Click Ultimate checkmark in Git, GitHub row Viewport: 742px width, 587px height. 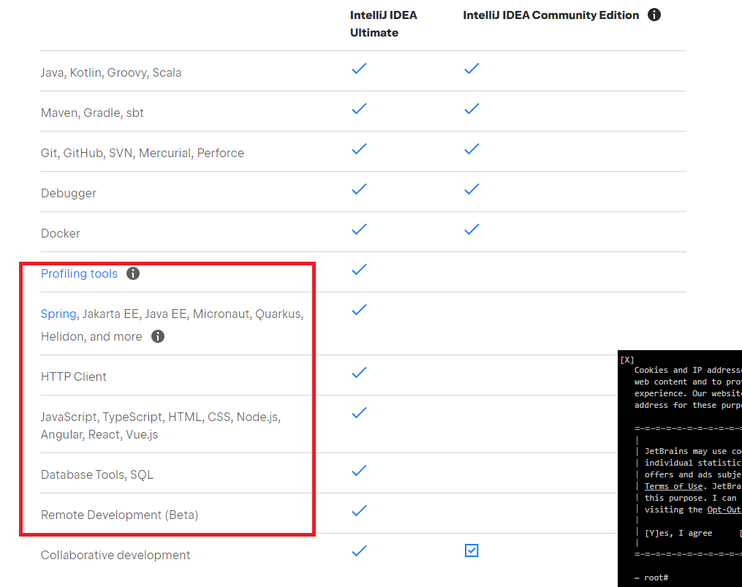click(359, 149)
